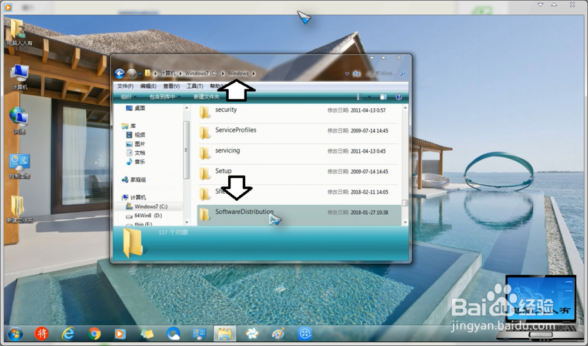Open the red 将 chess app in taskbar
The width and height of the screenshot is (588, 346).
(42, 333)
